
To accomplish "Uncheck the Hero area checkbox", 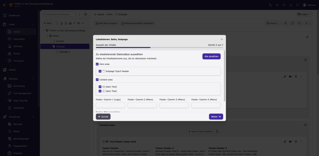I will tap(97, 64).
